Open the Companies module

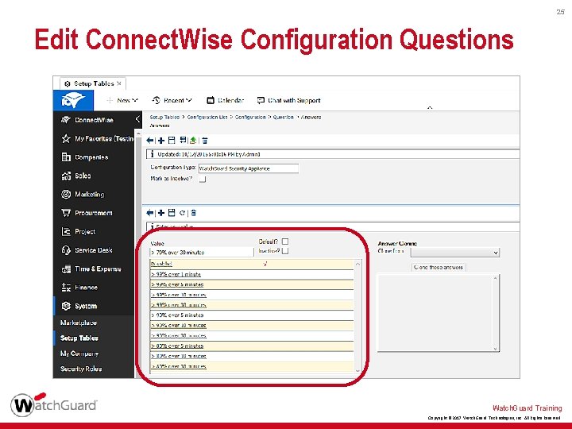[x=85, y=157]
